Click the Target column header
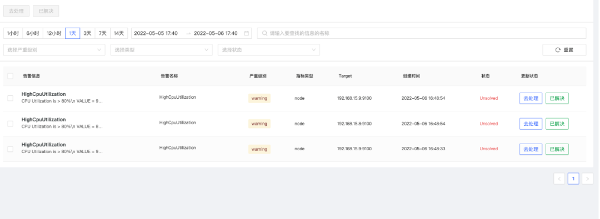The image size is (600, 219). 345,76
